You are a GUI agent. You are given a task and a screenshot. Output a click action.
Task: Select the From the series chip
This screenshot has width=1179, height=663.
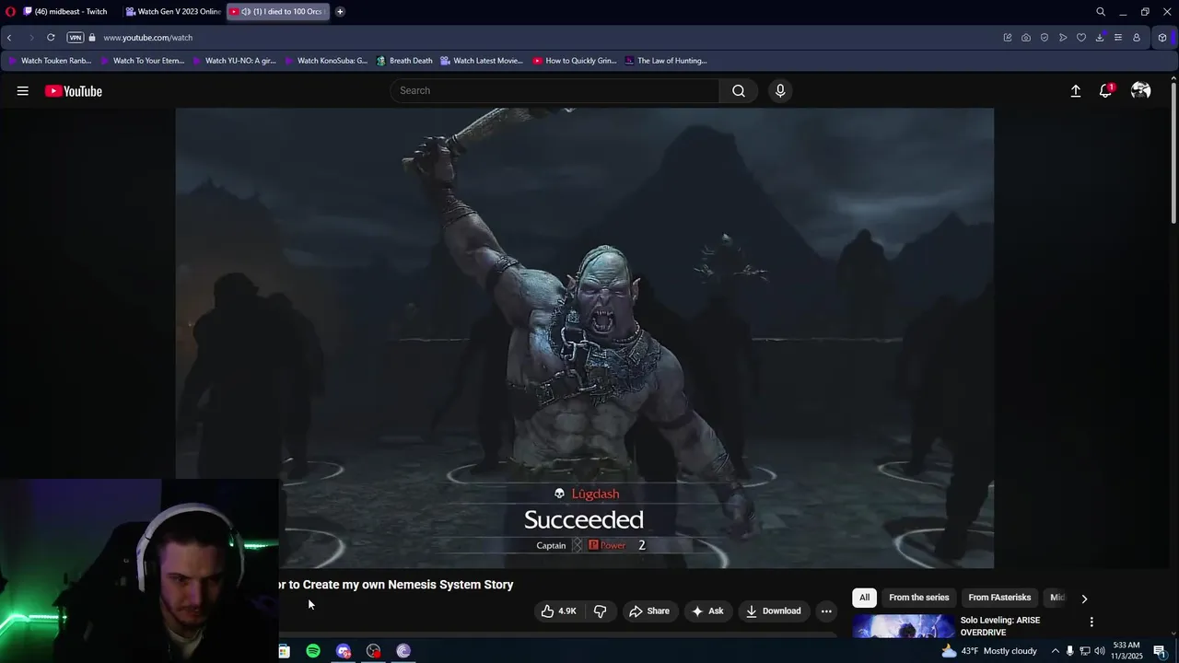coord(918,598)
